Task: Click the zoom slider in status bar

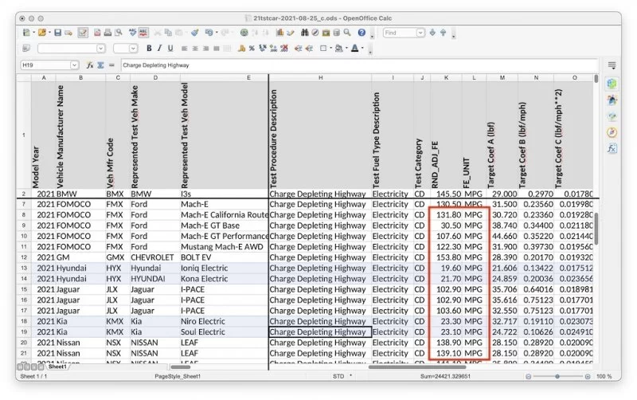Action: tap(557, 376)
